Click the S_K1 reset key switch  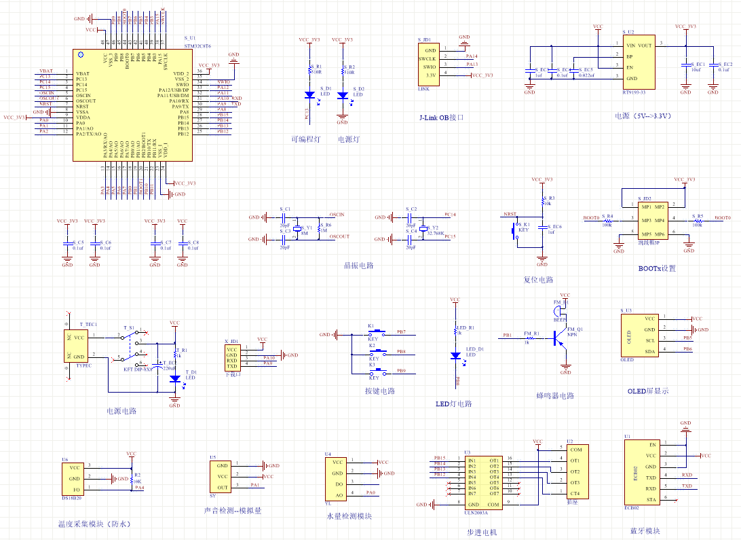tap(516, 234)
